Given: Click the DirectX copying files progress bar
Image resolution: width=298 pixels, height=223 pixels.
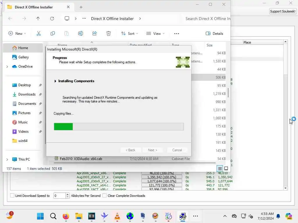Looking at the screenshot, I should point(119,127).
